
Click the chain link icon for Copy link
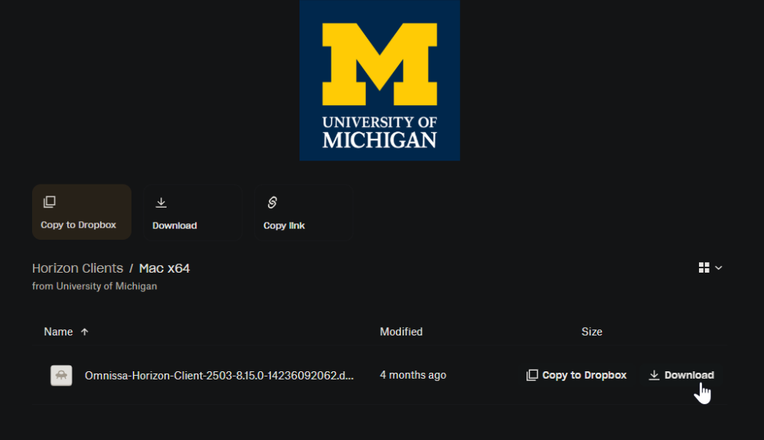(272, 202)
